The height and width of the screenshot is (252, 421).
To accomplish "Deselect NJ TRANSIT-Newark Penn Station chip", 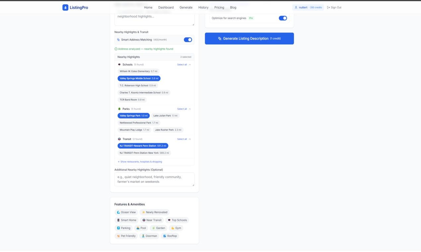I will (x=143, y=146).
